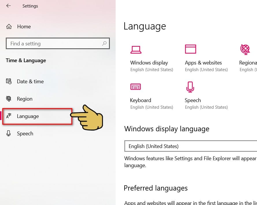Click "English (United States)" under Windows display
Screen dimensions: 257x205
(x=152, y=70)
